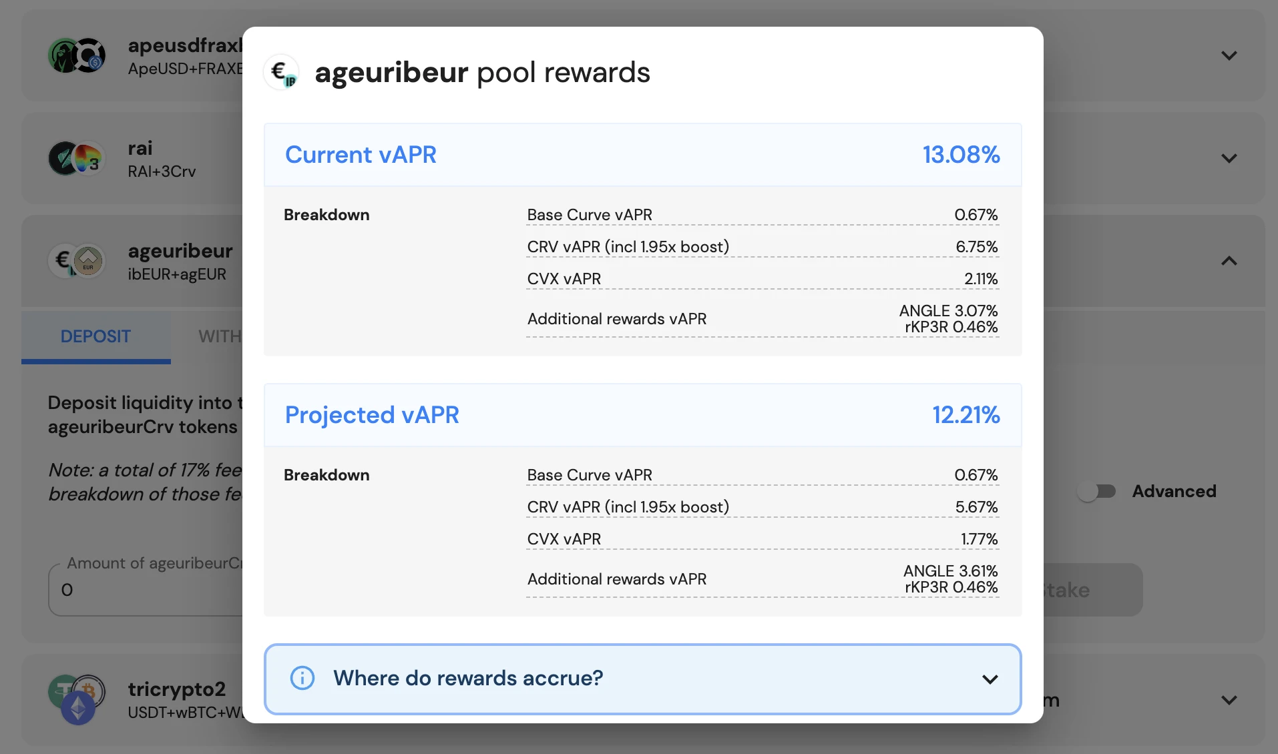Switch to the DEPOSIT tab
Image resolution: width=1278 pixels, height=754 pixels.
click(96, 336)
